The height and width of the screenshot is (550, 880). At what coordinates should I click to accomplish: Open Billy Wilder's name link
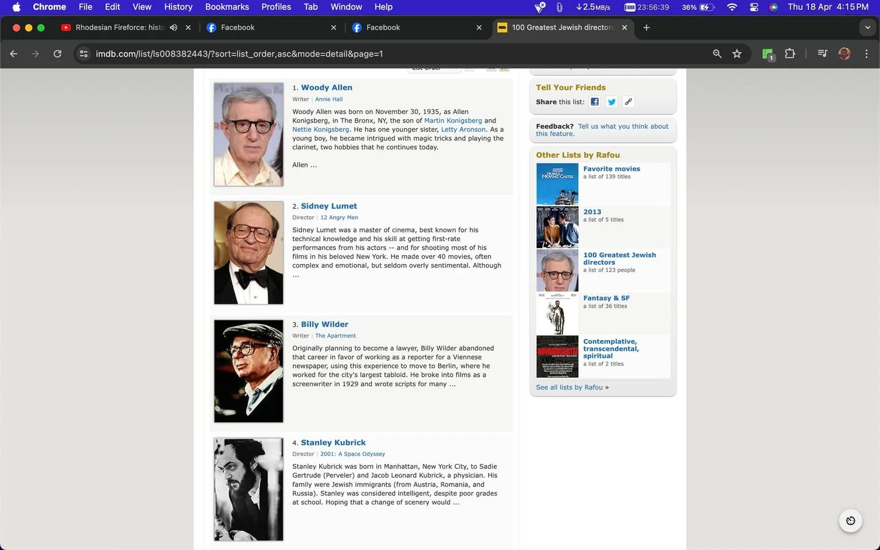coord(324,324)
